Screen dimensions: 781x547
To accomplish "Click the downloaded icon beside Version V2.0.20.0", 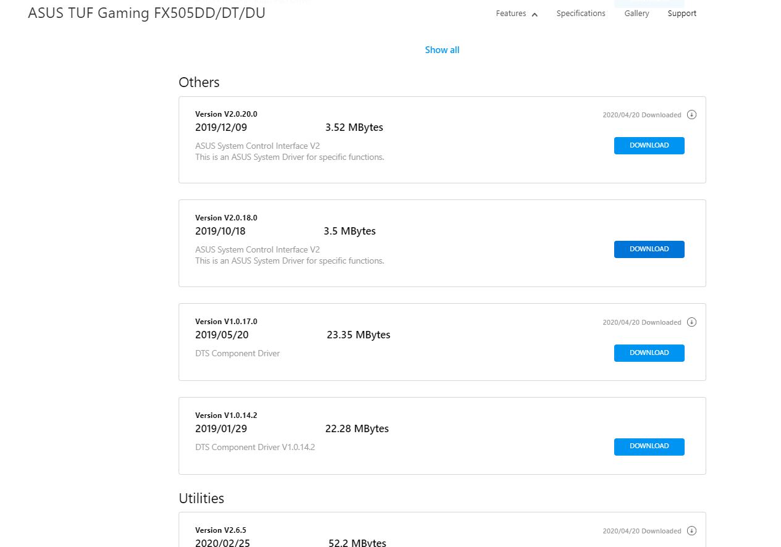I will [691, 115].
